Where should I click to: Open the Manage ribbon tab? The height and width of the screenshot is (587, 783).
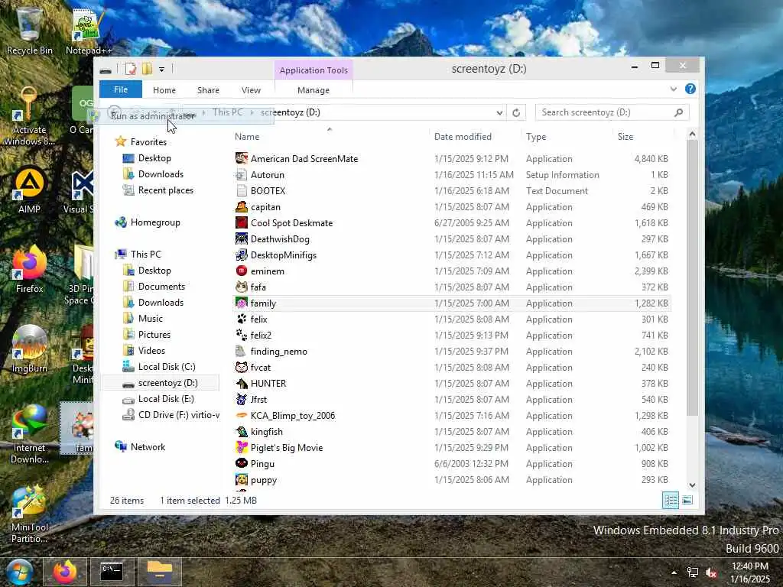313,90
